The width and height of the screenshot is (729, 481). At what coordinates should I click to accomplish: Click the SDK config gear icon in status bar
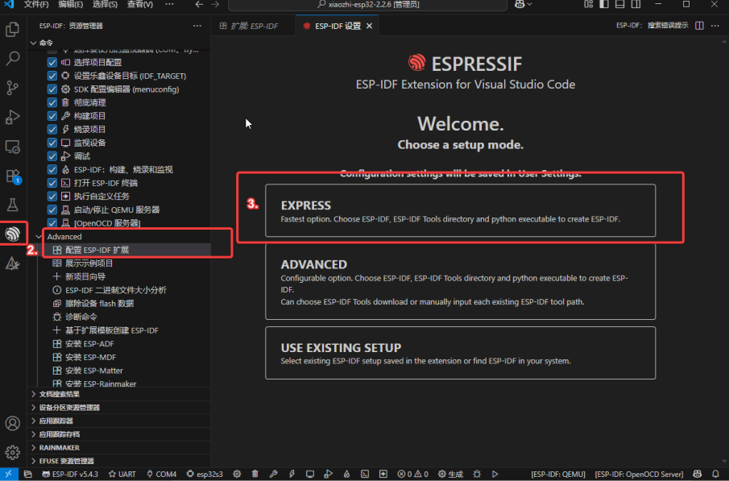[237, 474]
